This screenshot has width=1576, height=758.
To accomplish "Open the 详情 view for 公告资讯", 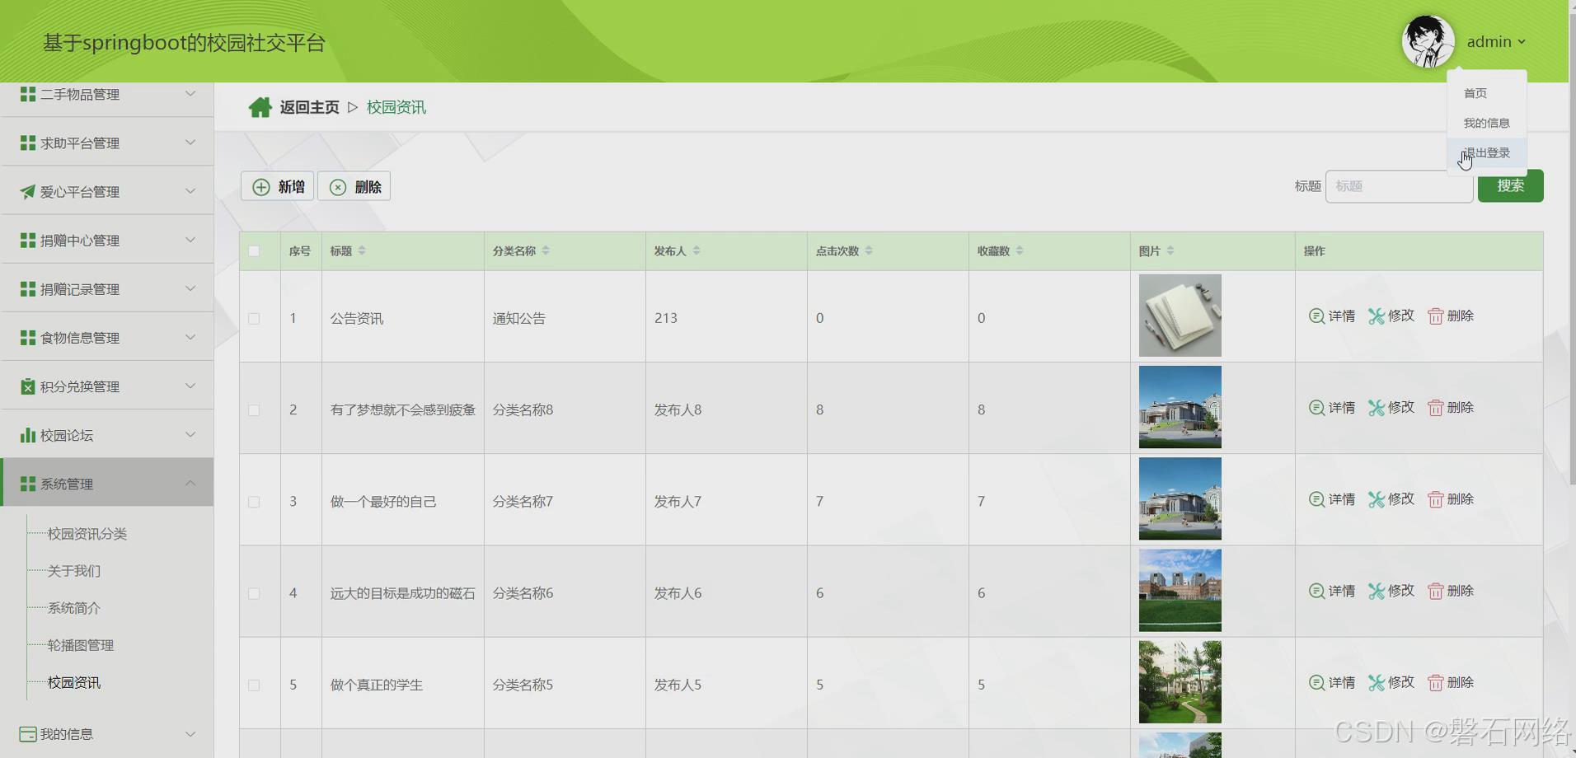I will tap(1330, 316).
